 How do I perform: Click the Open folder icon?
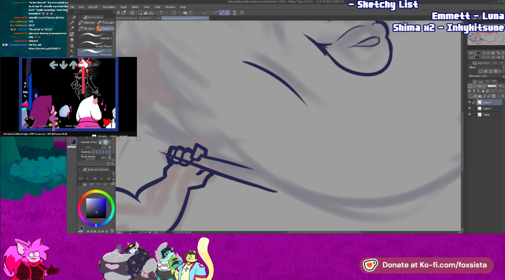point(145,13)
